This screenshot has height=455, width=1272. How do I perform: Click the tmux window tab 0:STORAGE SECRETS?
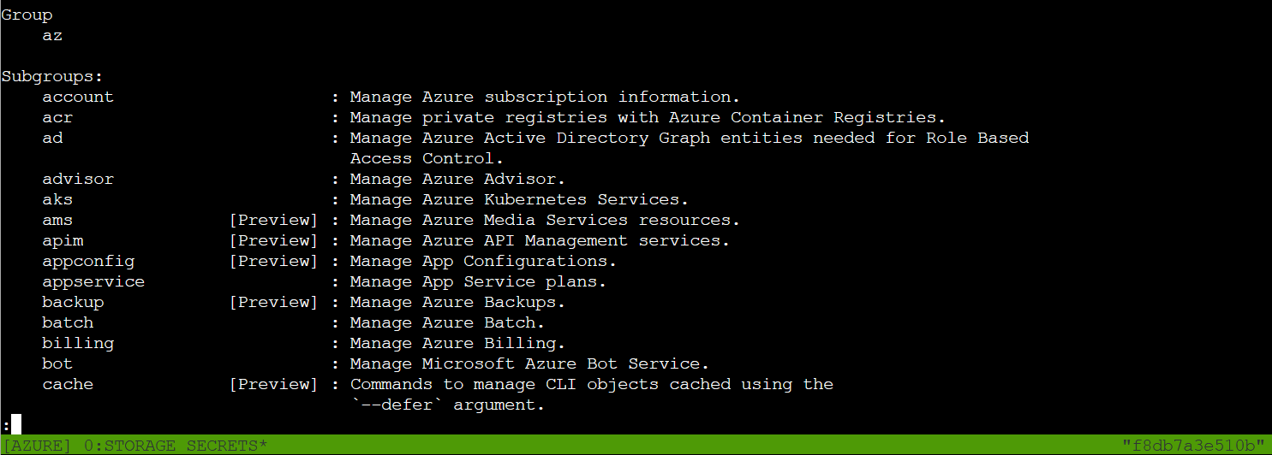176,446
